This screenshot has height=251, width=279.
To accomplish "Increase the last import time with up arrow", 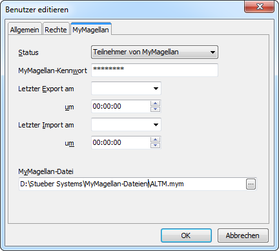I will pyautogui.click(x=155, y=140).
